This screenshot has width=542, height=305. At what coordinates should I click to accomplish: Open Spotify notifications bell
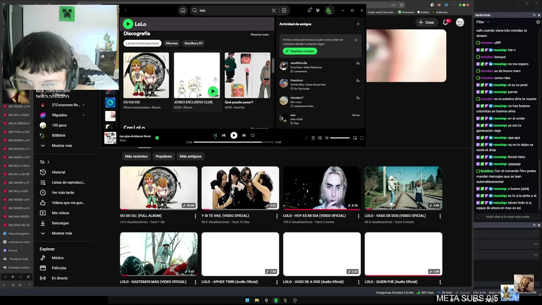click(x=310, y=10)
